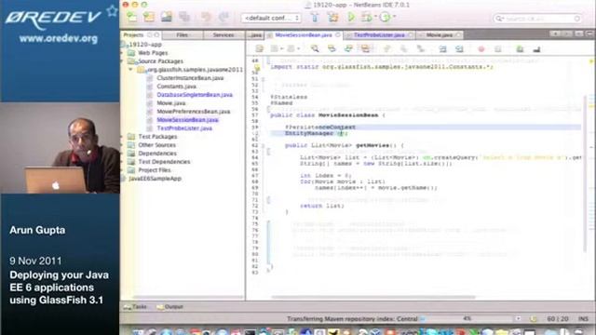Click the Build Project hammer icon

(315, 17)
